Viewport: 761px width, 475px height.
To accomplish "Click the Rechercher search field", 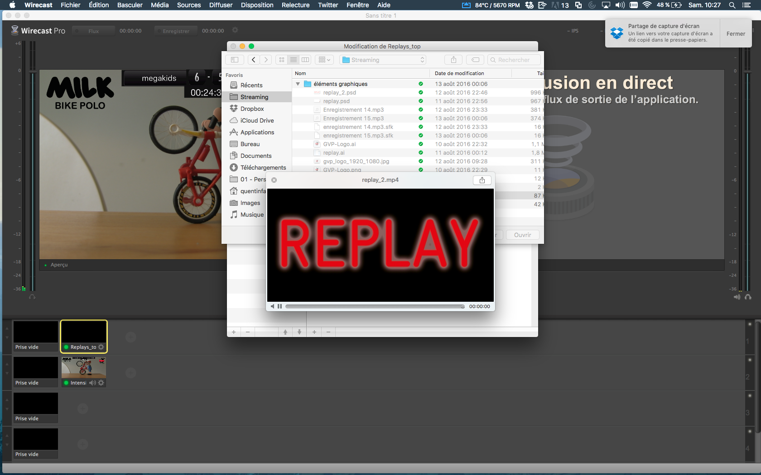I will pos(514,60).
